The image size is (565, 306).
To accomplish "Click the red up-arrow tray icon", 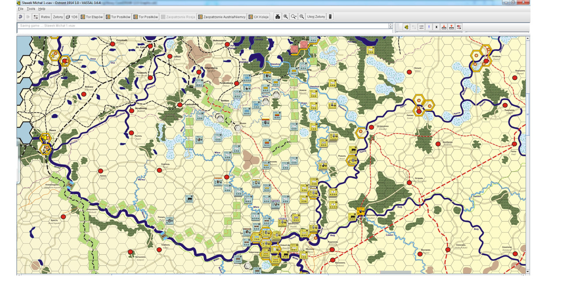I will pyautogui.click(x=452, y=27).
